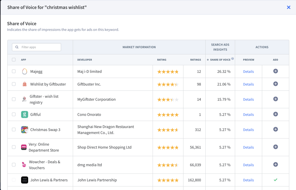Select the Wowcher - Deals & Vouchers checkbox

pos(14,165)
